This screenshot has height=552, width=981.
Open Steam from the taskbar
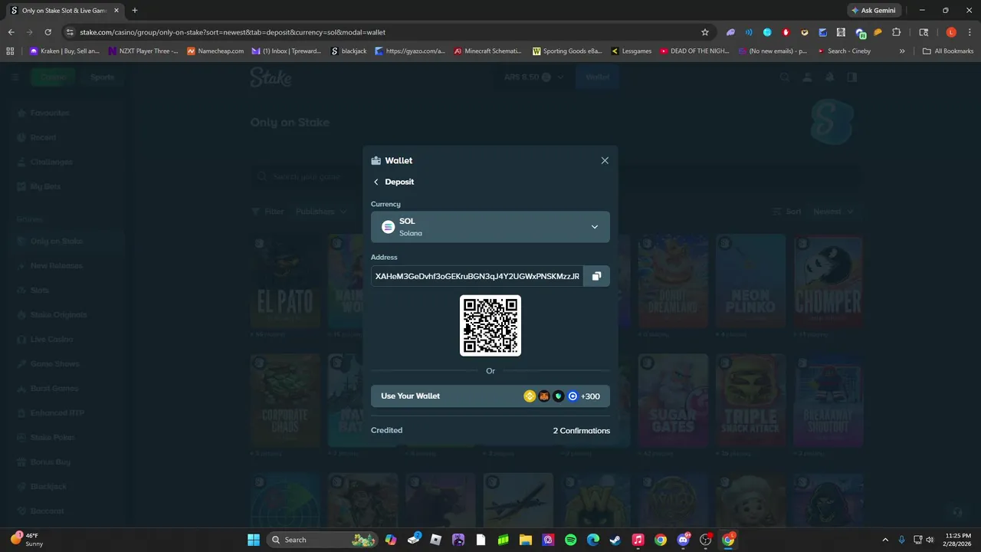pos(615,540)
